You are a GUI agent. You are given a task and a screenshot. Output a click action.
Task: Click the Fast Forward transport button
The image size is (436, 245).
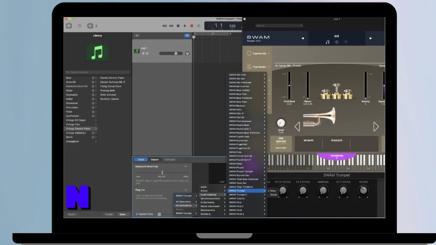(x=171, y=26)
